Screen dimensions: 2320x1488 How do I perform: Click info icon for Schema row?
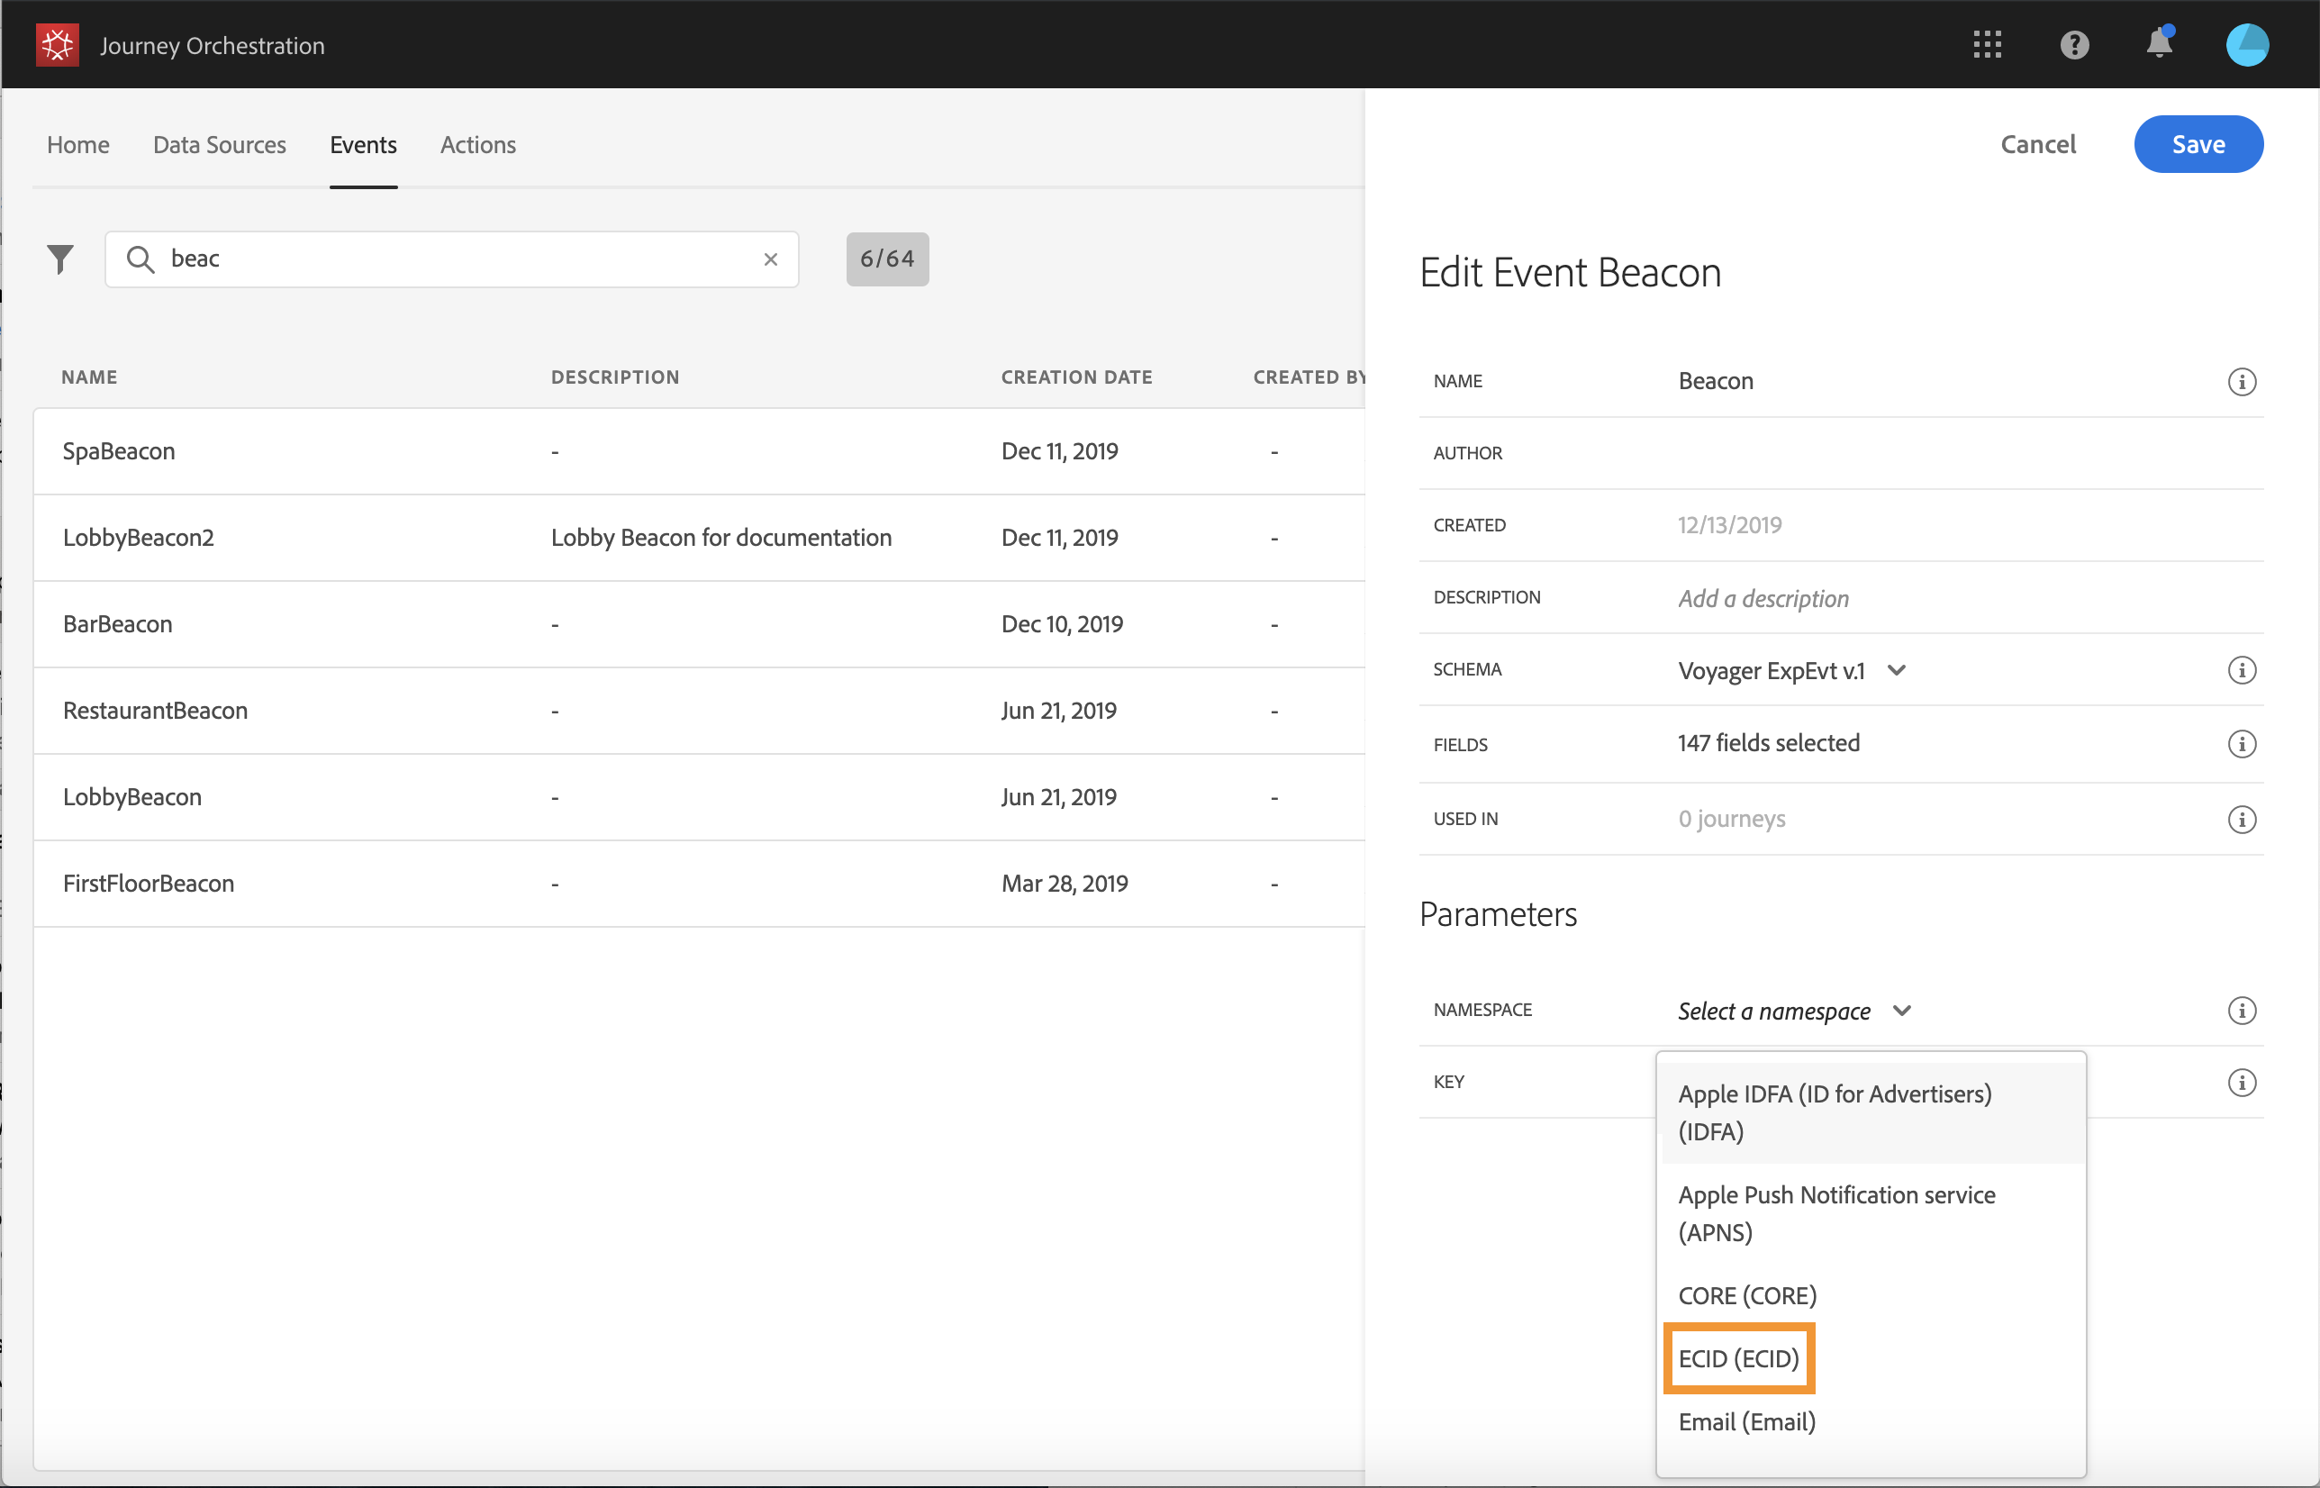click(x=2241, y=669)
